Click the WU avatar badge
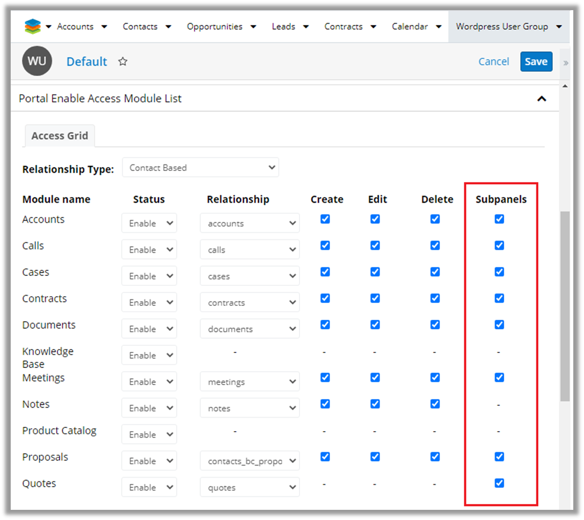Screen dimensions: 584x520 [x=37, y=61]
